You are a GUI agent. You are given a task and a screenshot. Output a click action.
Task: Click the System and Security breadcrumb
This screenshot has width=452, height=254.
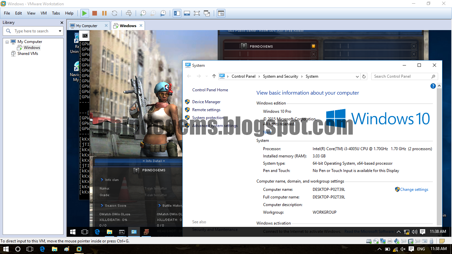pyautogui.click(x=281, y=76)
